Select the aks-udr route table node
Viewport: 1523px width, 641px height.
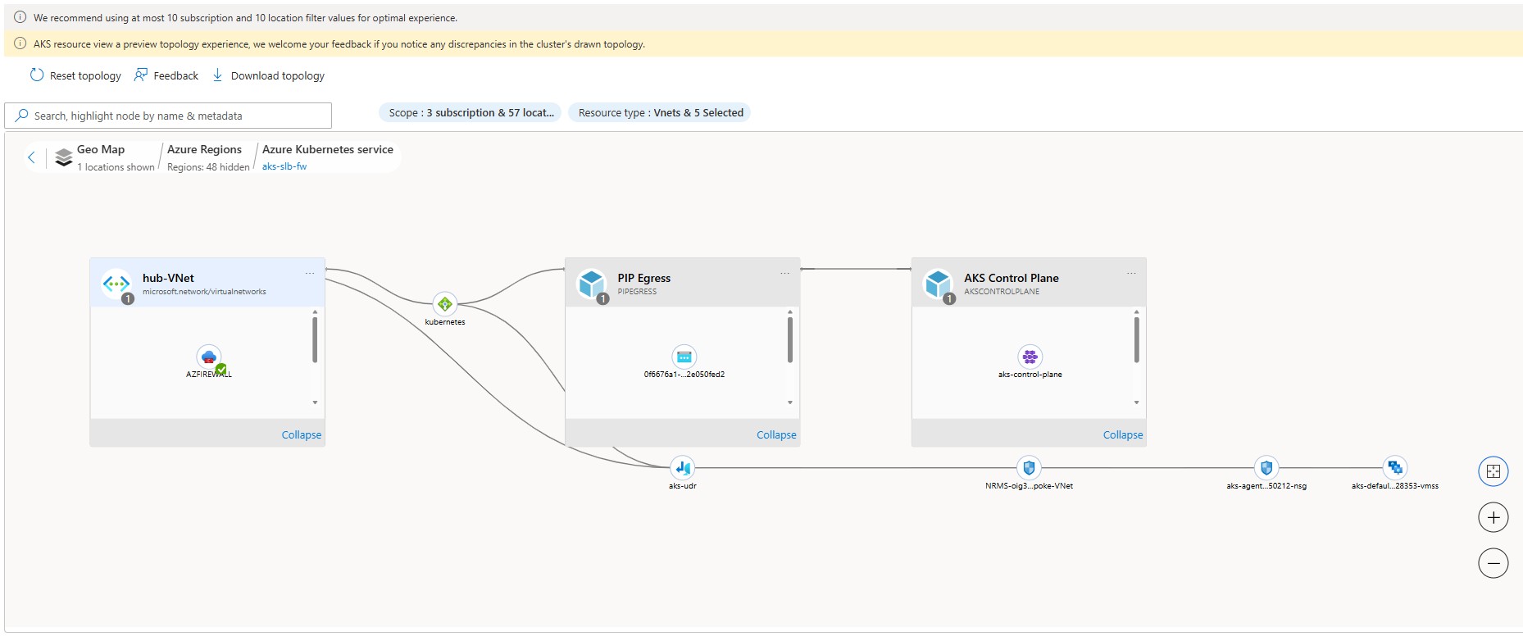[683, 468]
